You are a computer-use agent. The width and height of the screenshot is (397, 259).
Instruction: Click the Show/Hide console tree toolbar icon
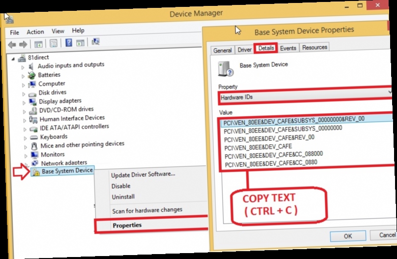[38, 44]
